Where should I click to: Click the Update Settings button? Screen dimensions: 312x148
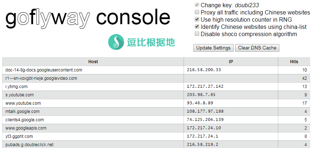point(213,48)
